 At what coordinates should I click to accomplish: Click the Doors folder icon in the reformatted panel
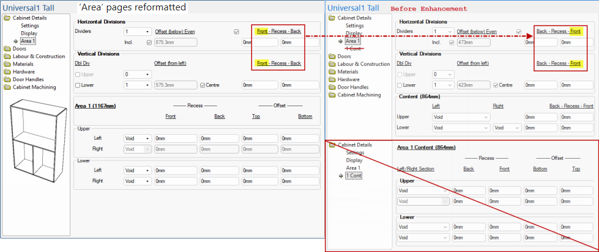click(7, 49)
